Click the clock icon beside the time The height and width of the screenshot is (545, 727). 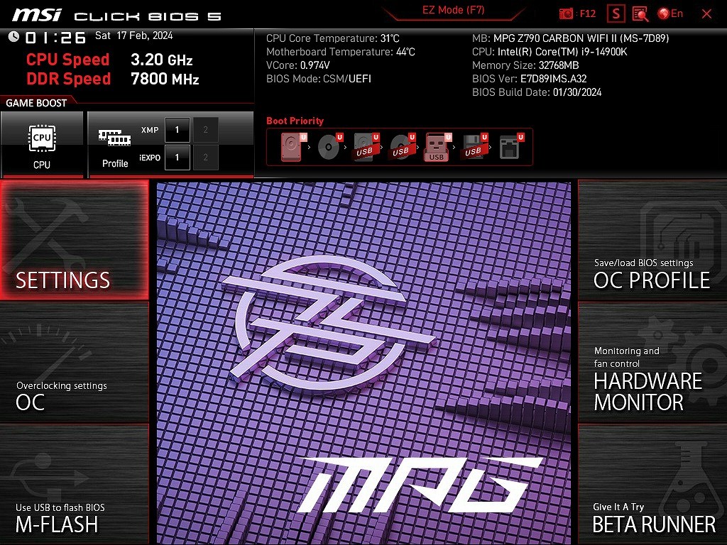click(14, 36)
